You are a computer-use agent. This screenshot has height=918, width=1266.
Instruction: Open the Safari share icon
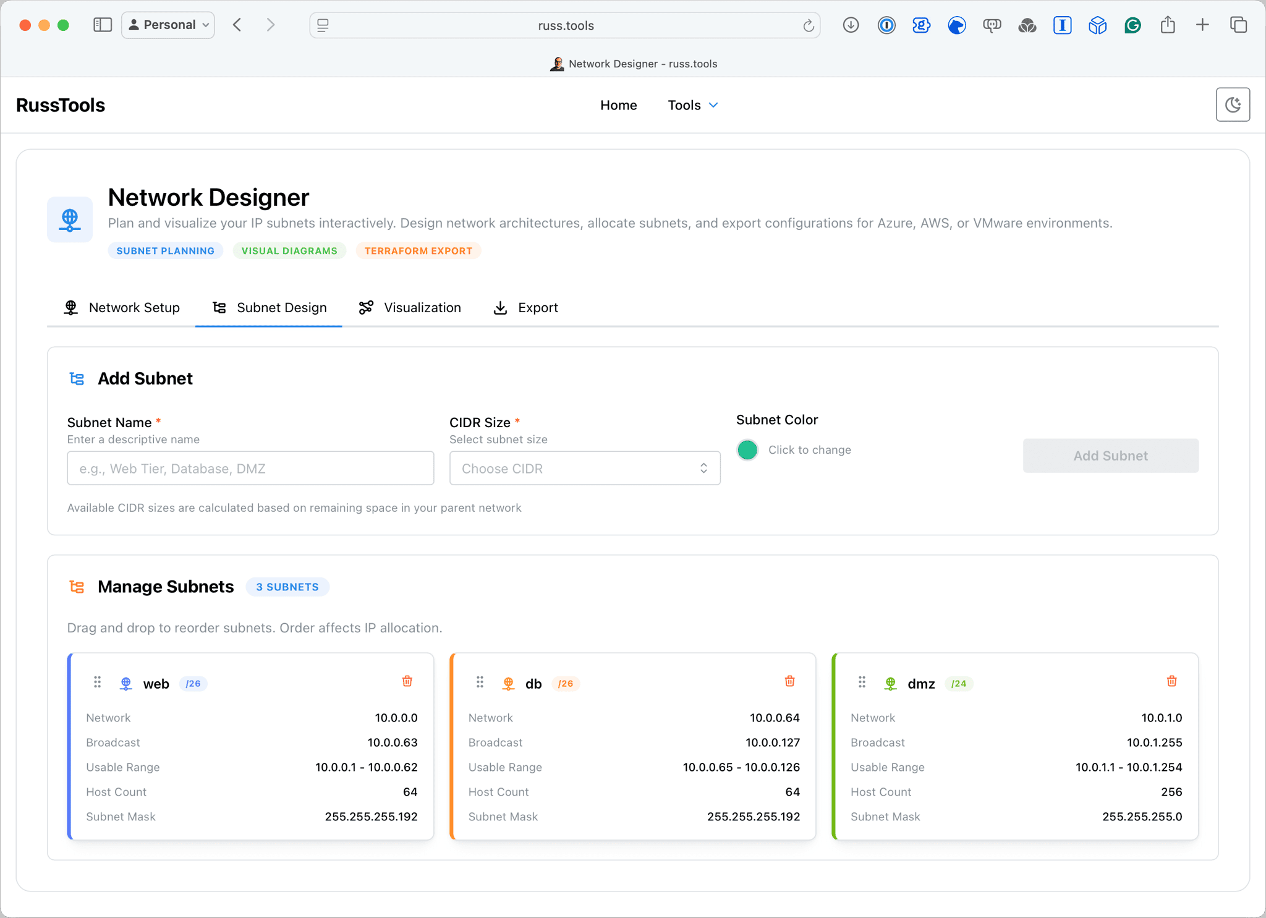click(x=1167, y=25)
